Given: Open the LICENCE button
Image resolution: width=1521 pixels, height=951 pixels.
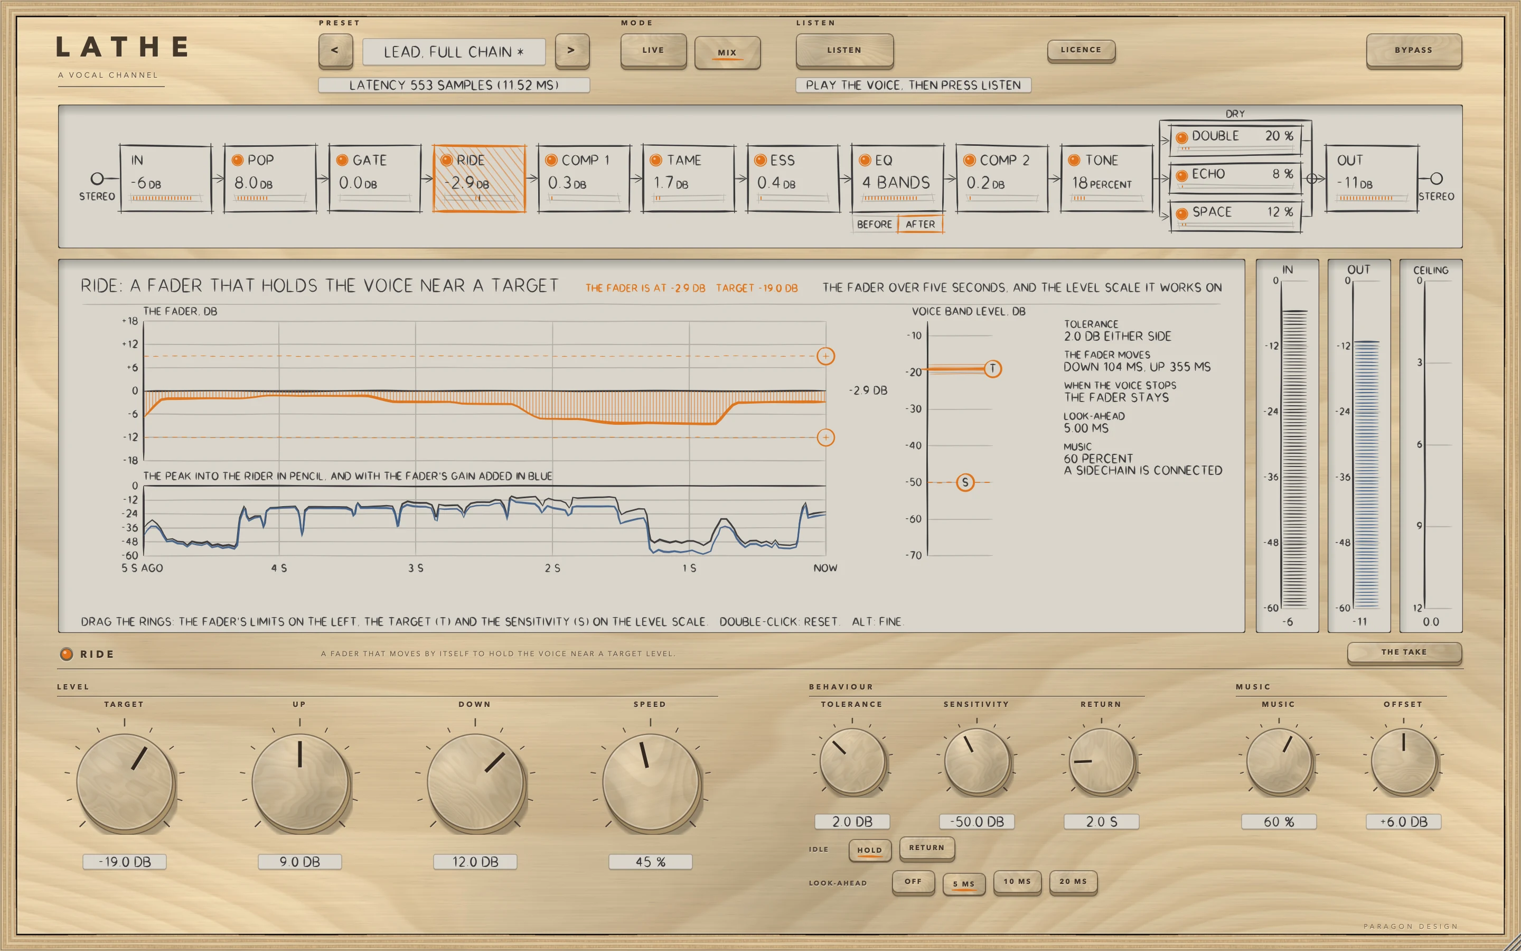Looking at the screenshot, I should tap(1081, 50).
